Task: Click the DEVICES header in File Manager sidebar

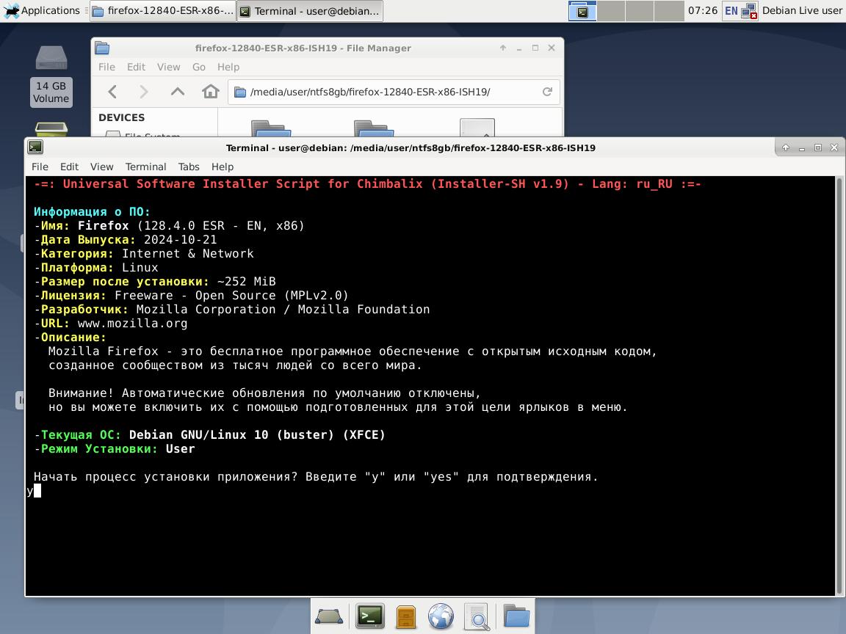Action: click(x=121, y=117)
